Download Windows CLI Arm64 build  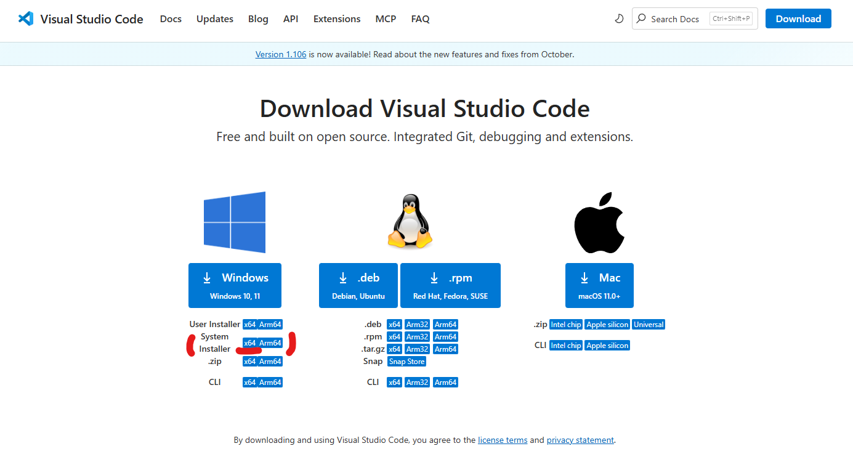coord(270,383)
